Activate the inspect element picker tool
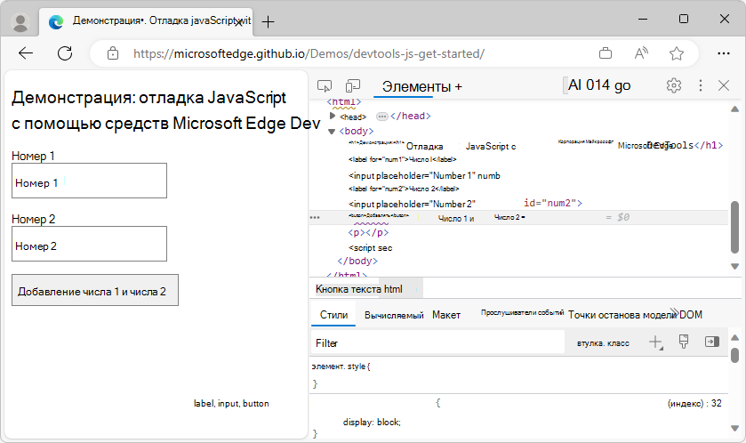The height and width of the screenshot is (443, 746). 325,85
